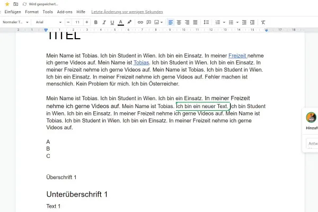Increase font size with plus button
The height and width of the screenshot is (212, 318).
point(86,22)
